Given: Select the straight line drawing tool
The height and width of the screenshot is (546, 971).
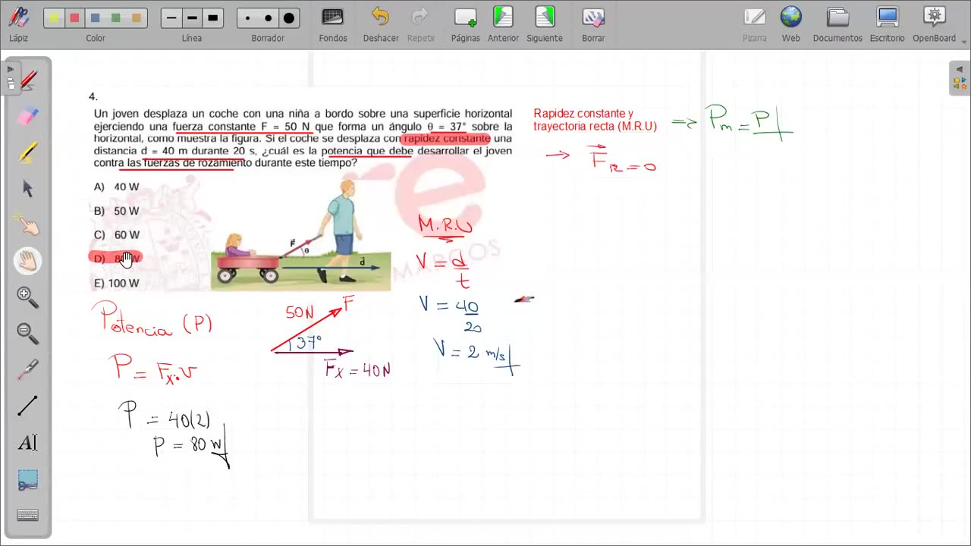Looking at the screenshot, I should 28,406.
